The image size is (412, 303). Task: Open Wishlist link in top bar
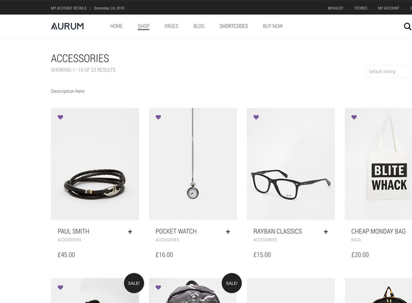[x=335, y=8]
